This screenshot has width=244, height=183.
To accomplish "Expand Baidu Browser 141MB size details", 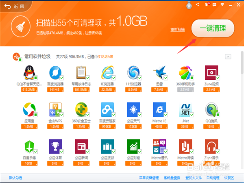I will click(x=55, y=89).
